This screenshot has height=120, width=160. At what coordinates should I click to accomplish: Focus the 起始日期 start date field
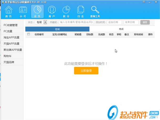(114, 22)
